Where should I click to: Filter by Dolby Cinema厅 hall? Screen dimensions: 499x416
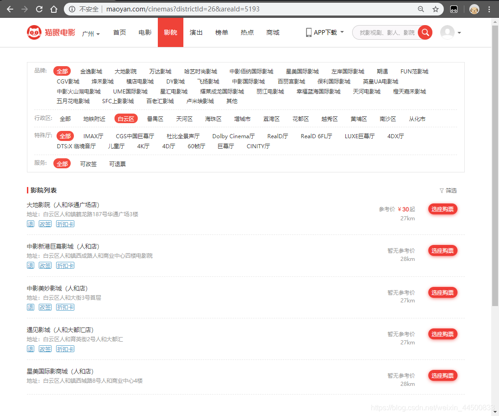(x=234, y=136)
